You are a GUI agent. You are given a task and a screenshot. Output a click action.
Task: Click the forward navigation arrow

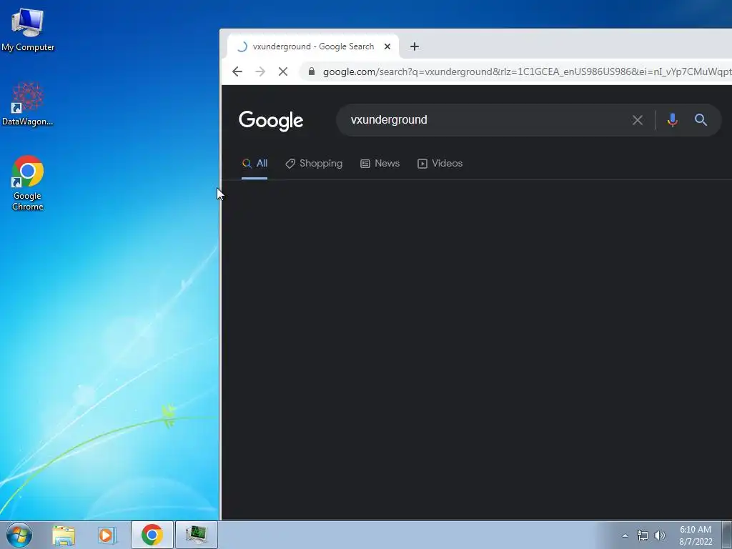tap(260, 71)
